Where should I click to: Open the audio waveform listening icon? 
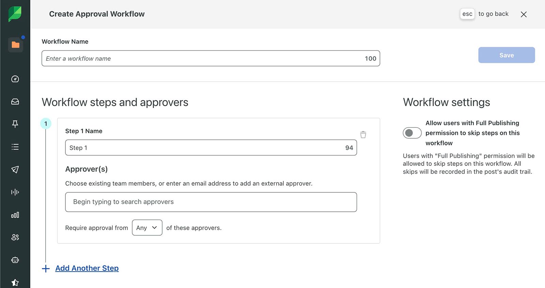[x=15, y=192]
